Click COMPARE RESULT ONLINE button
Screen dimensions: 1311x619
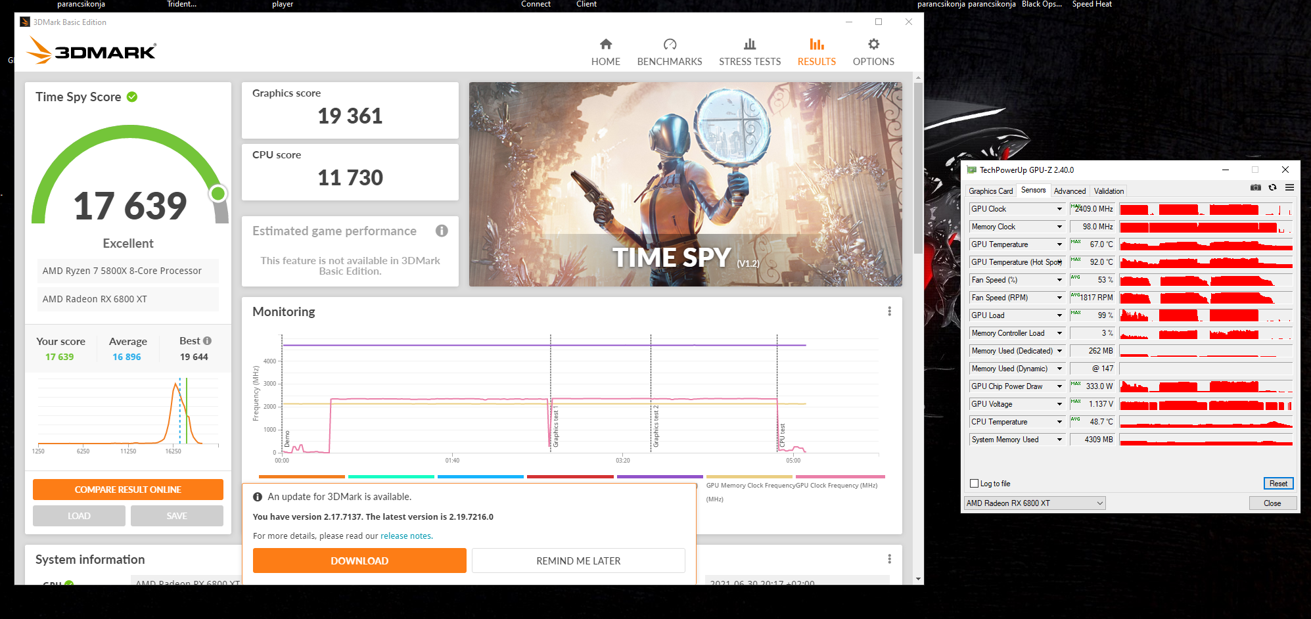click(x=128, y=490)
